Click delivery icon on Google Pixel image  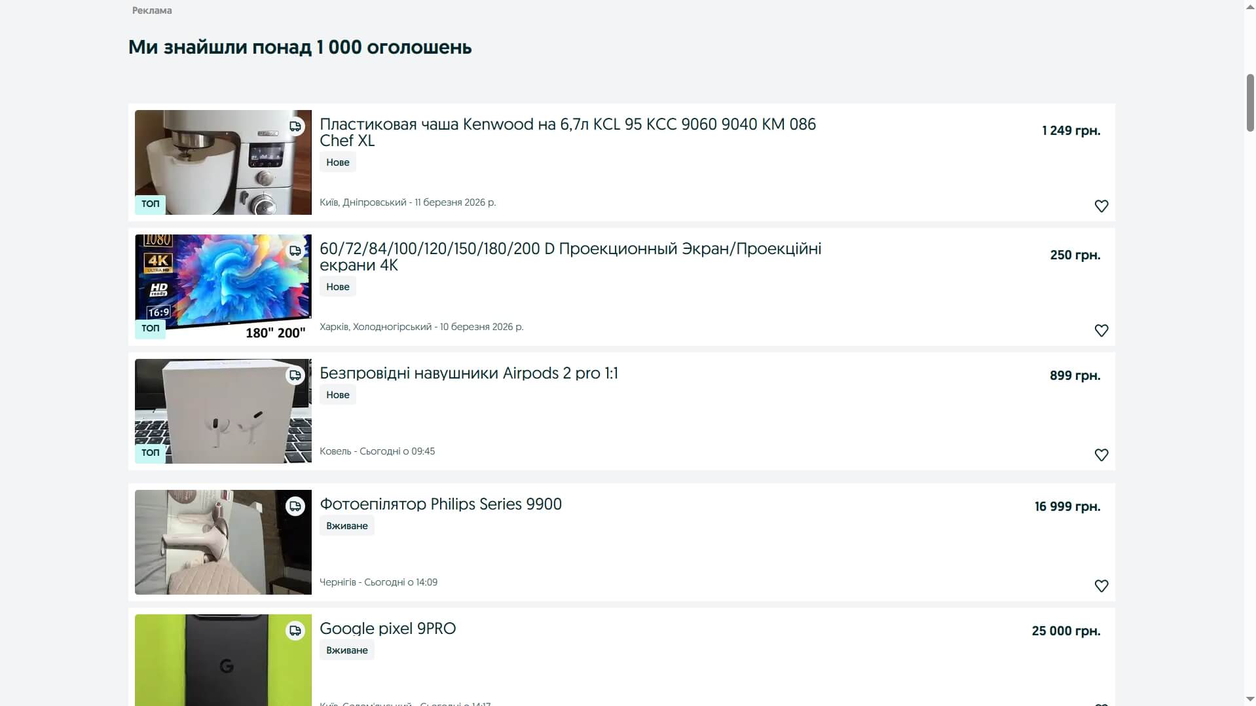[x=295, y=631]
